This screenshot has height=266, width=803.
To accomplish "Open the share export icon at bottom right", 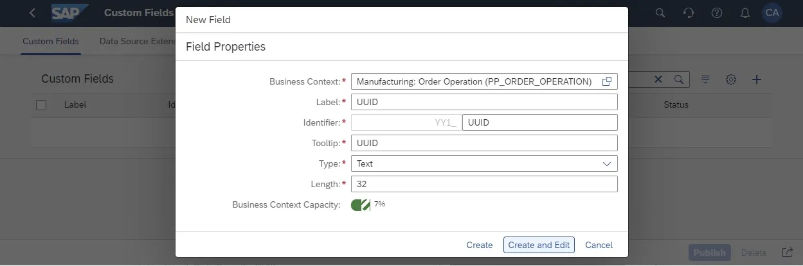I will [x=787, y=253].
